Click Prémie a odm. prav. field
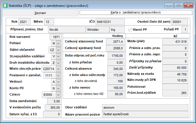 tap(175, 48)
